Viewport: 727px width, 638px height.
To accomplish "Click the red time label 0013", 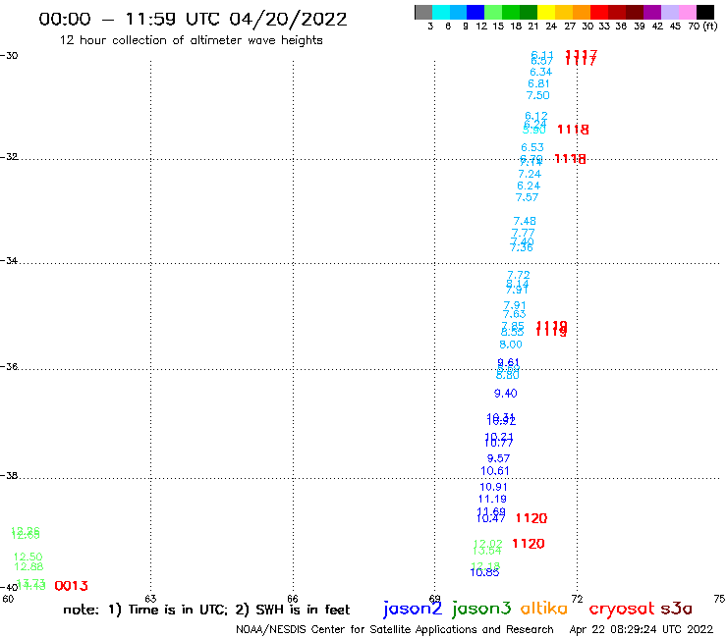I will (x=72, y=586).
